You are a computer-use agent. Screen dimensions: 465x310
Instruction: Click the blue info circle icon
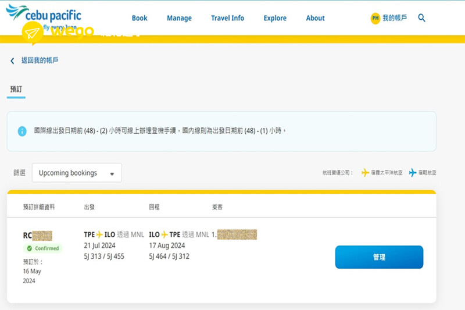pyautogui.click(x=22, y=131)
